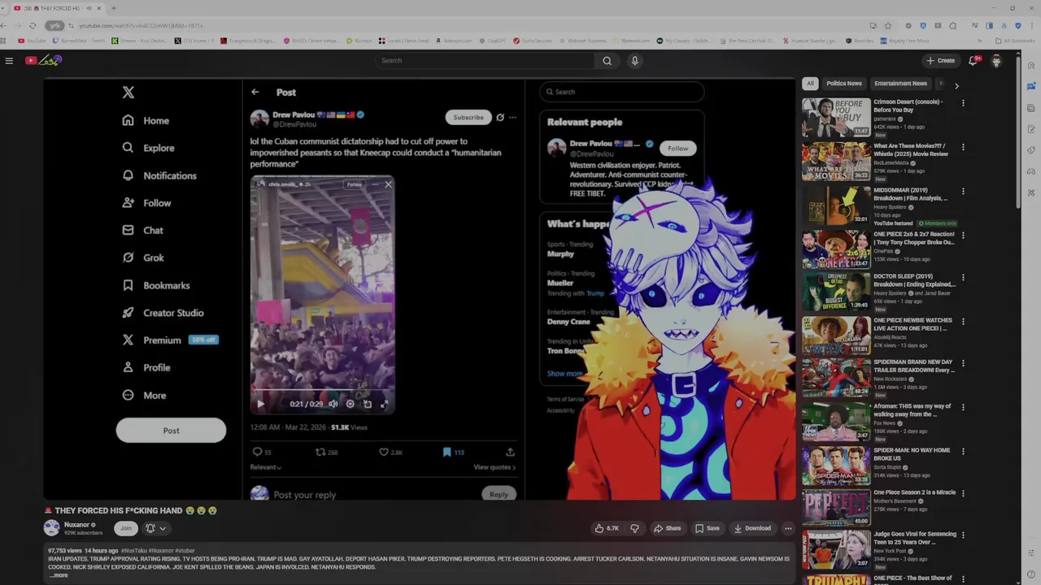
Task: Start voice search with the microphone icon
Action: pos(634,60)
